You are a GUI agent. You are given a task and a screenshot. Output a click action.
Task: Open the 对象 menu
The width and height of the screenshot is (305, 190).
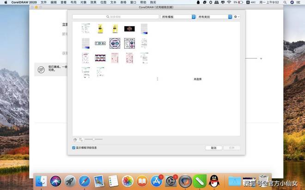(x=84, y=2)
